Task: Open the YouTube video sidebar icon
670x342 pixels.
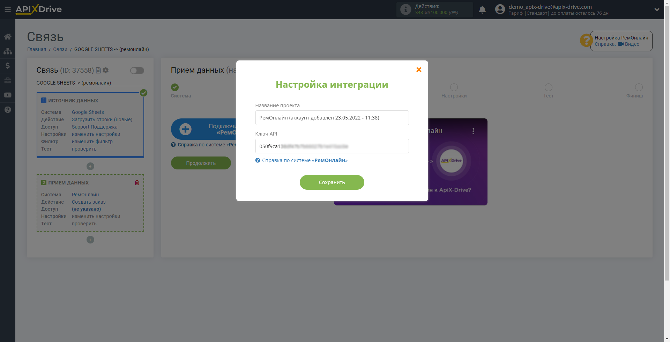Action: click(8, 95)
